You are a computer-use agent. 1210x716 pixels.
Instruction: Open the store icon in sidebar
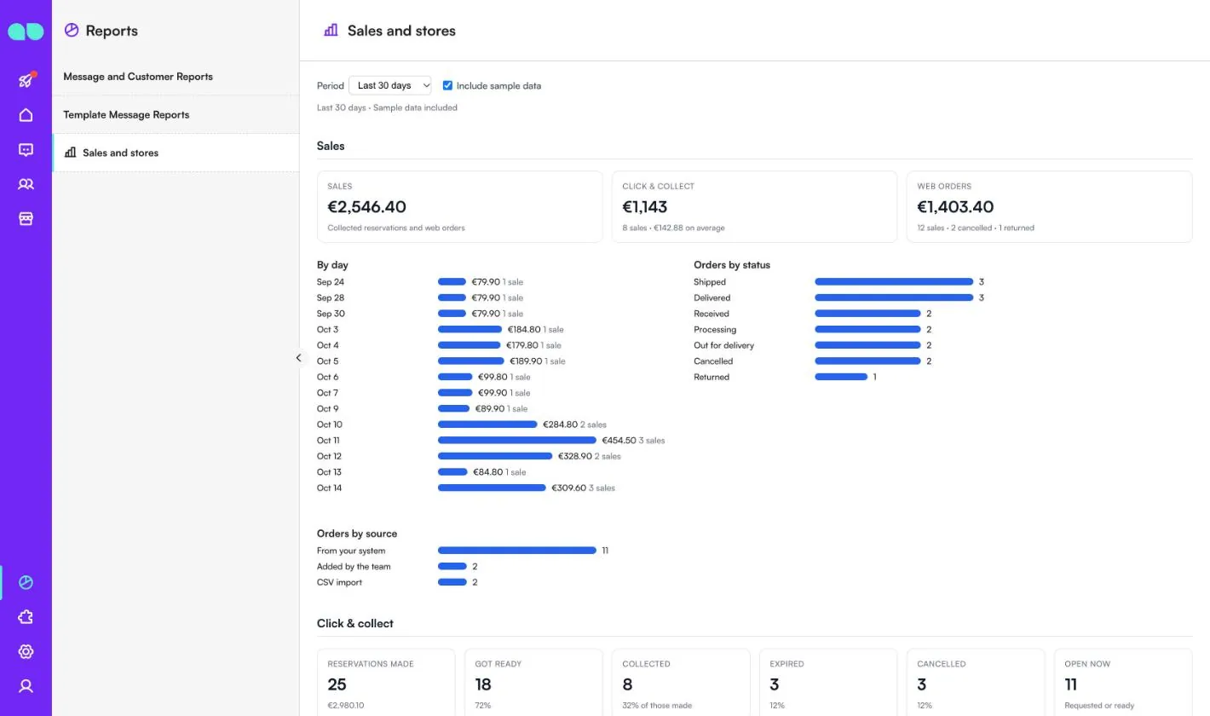[26, 219]
